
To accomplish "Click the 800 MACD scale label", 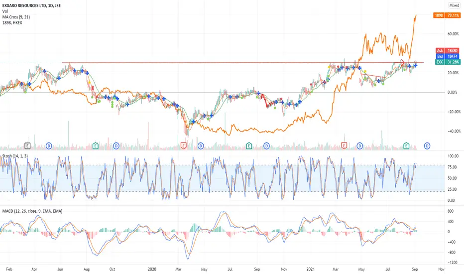I will click(x=451, y=212).
